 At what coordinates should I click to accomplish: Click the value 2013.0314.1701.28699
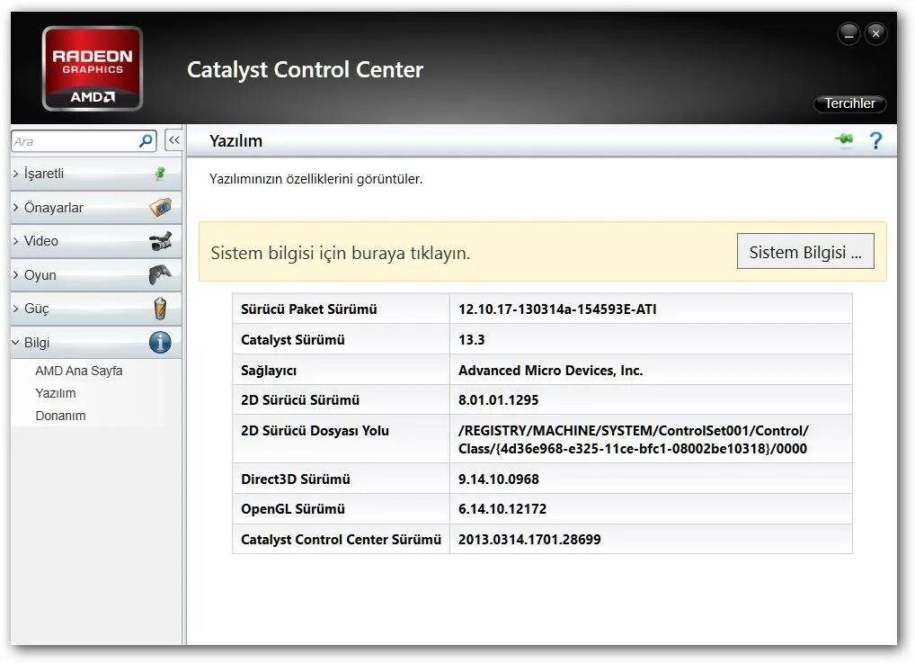529,539
